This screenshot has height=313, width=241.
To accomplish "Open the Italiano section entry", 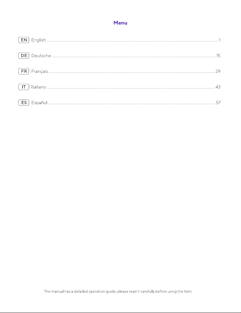I will (x=39, y=87).
